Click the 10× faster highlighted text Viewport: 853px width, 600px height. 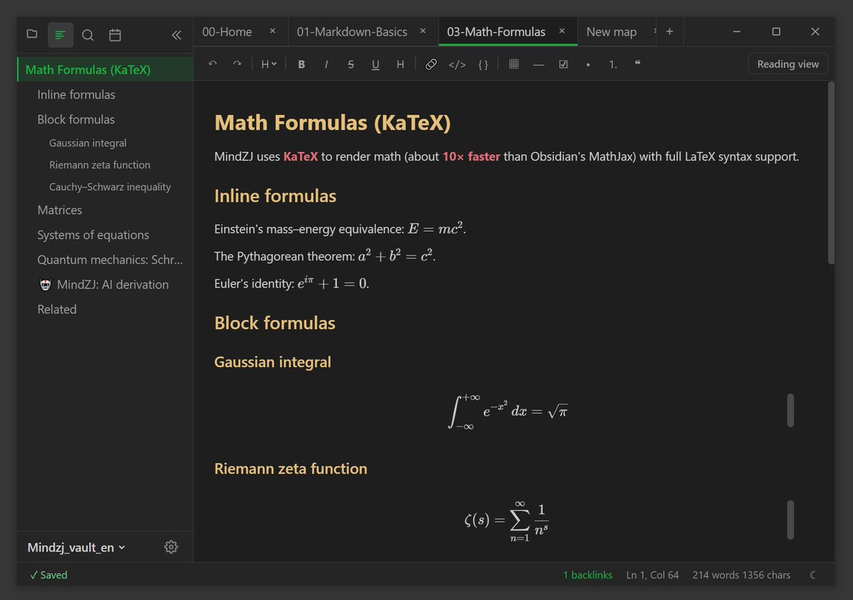(471, 156)
